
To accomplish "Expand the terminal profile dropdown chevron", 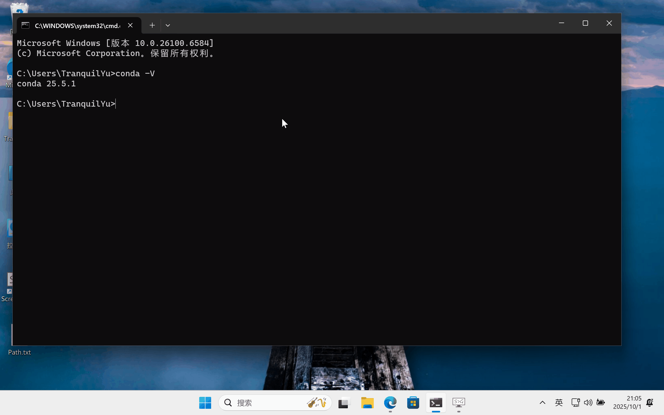I will point(168,25).
